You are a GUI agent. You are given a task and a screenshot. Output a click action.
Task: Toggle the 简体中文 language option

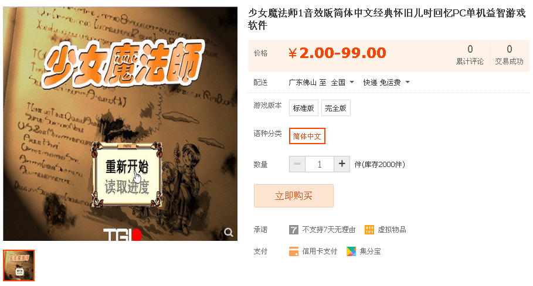[307, 136]
